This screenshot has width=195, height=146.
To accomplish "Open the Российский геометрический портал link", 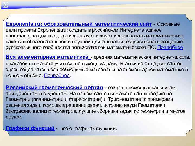I will coord(54,88).
